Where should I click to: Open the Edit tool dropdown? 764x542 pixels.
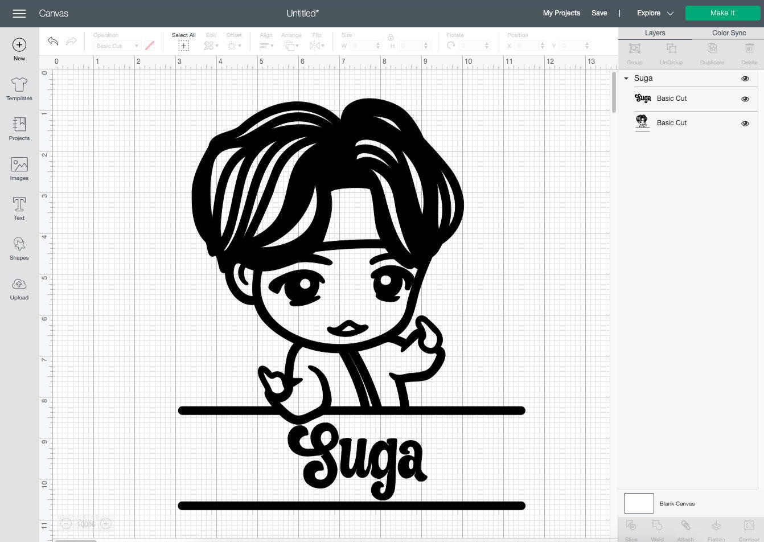(211, 46)
